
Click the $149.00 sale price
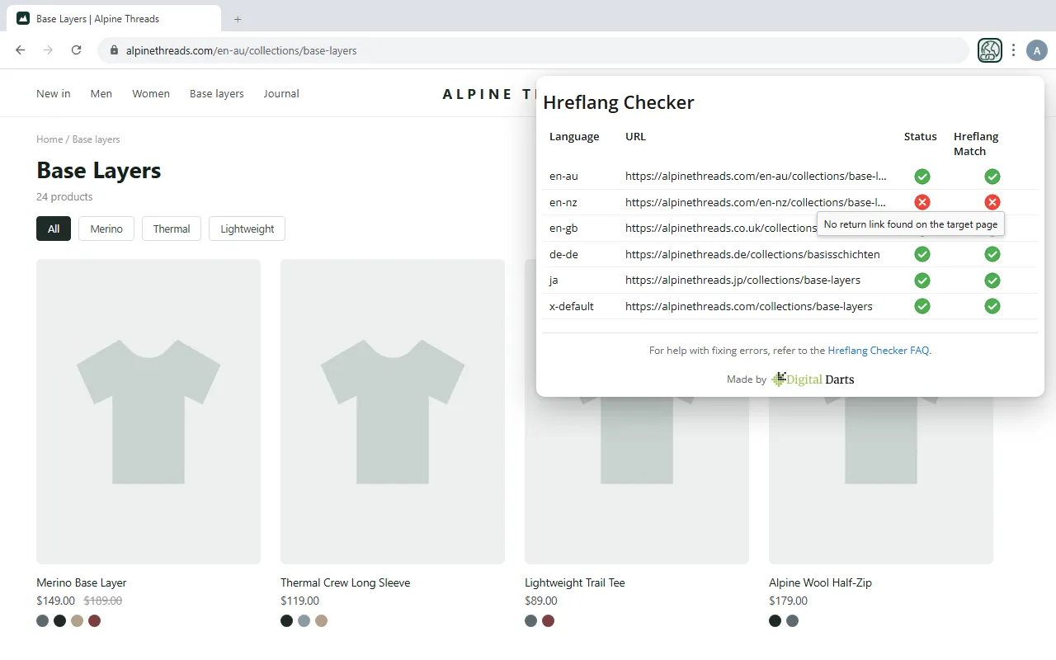pyautogui.click(x=55, y=601)
